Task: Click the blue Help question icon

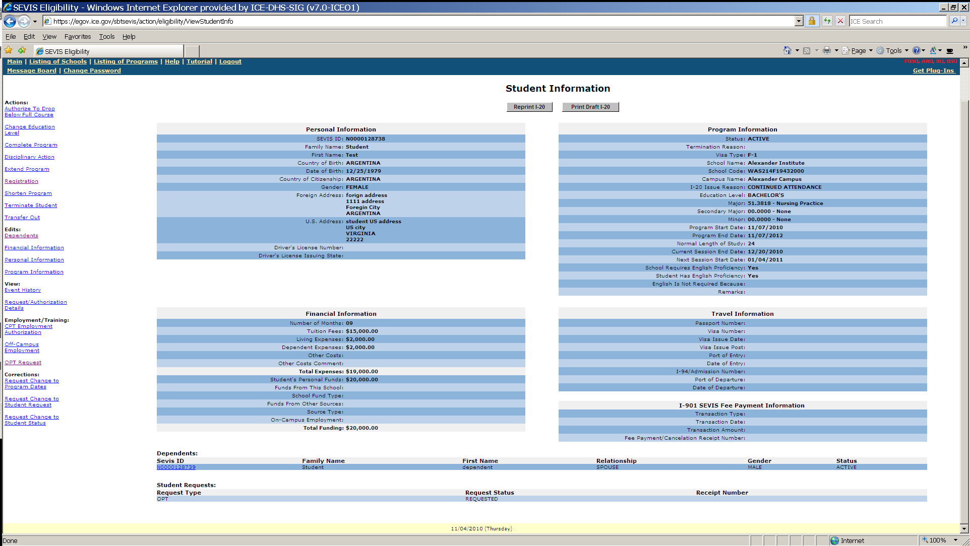Action: coord(916,50)
